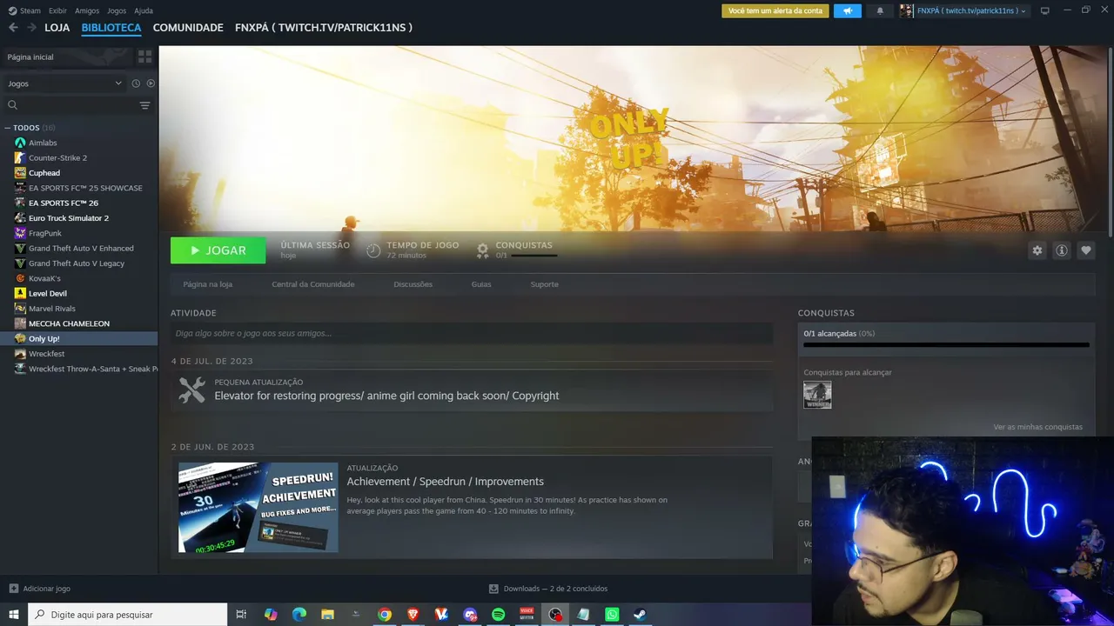Open the WINNER achievement icon
Viewport: 1114px width, 626px height.
click(x=817, y=395)
